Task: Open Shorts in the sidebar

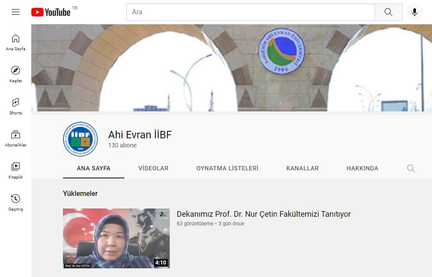Action: pos(16,107)
